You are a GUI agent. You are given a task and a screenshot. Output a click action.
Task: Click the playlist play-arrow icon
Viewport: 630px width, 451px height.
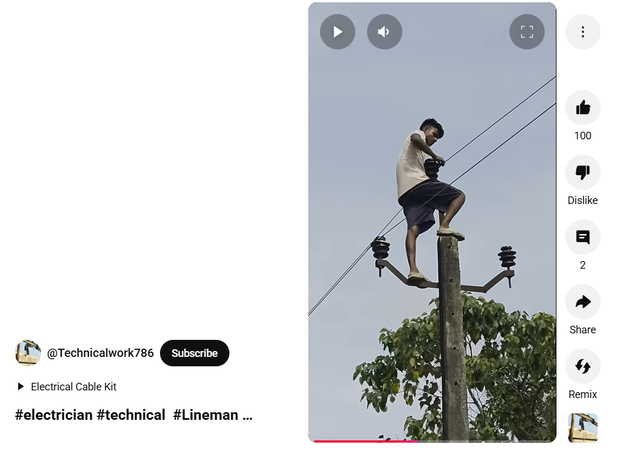pyautogui.click(x=21, y=387)
